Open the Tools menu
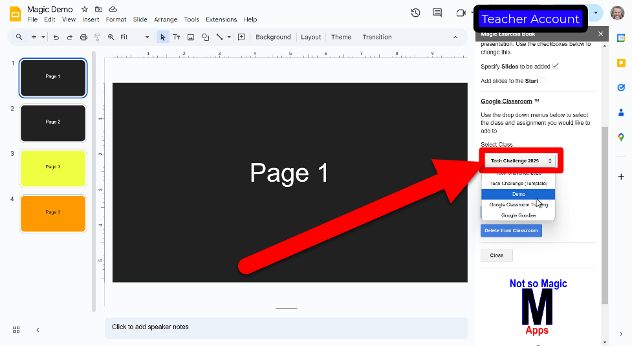632x346 pixels. 191,19
